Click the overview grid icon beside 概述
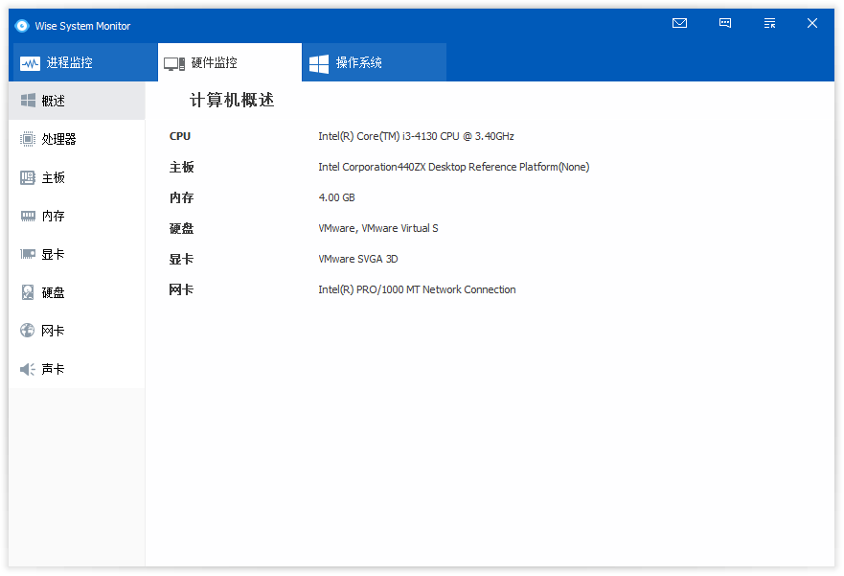Viewport: 844px width, 576px height. pos(28,100)
